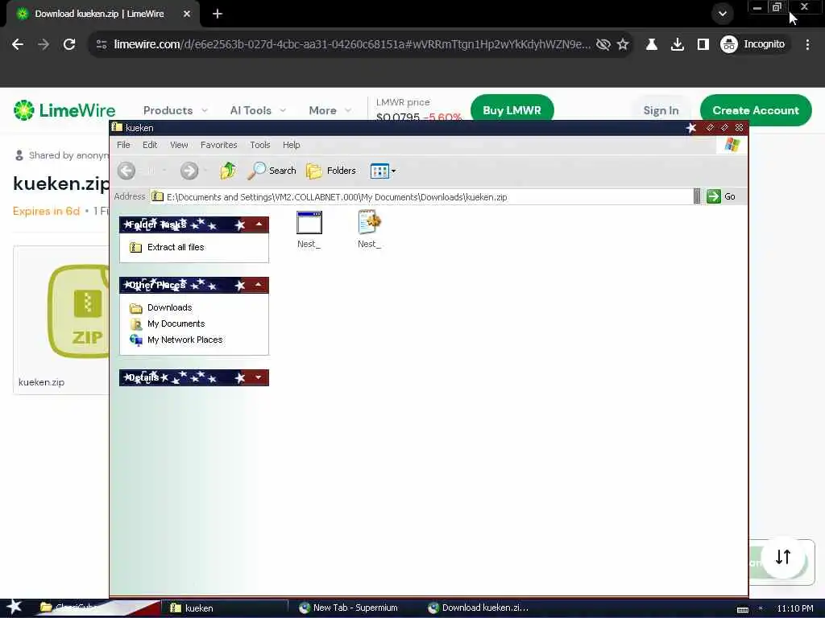Open the browser three-dot menu
This screenshot has height=618, width=825.
(807, 45)
